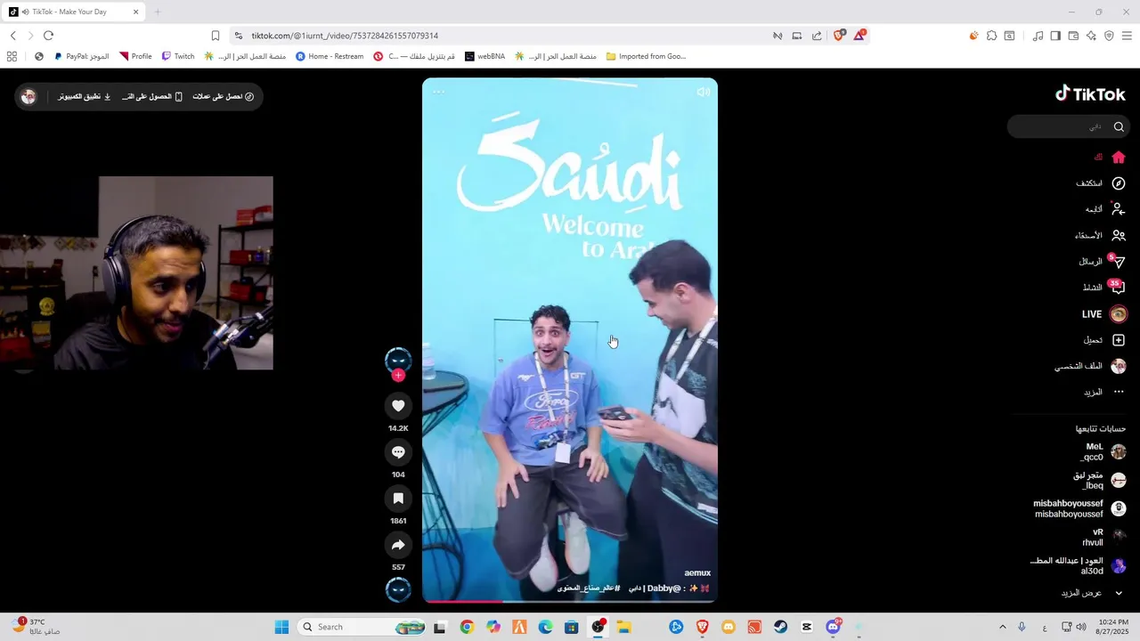This screenshot has height=641, width=1140.
Task: Open the Friends (الأصدقاء) menu item
Action: [x=1100, y=236]
